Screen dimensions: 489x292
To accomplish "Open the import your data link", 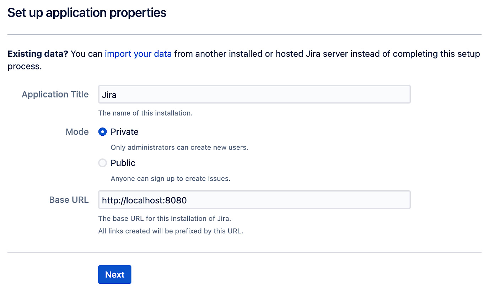I will click(x=138, y=54).
